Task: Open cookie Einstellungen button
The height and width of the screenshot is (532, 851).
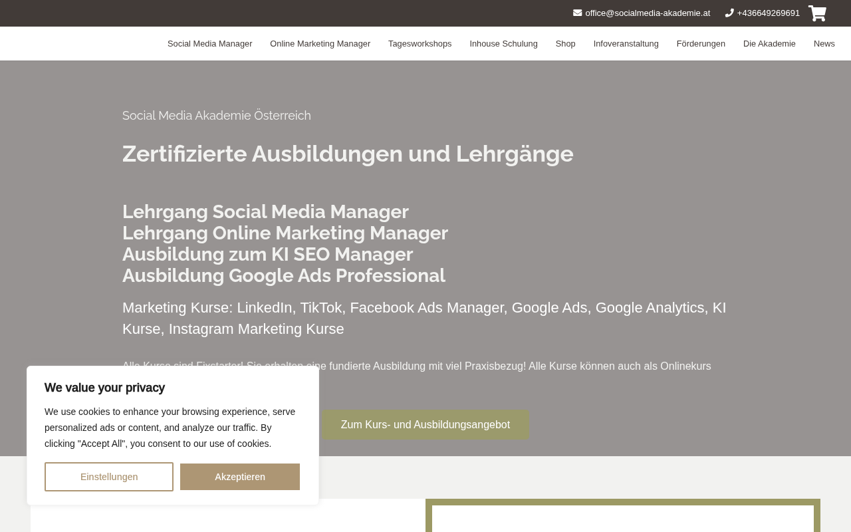Action: point(109,477)
